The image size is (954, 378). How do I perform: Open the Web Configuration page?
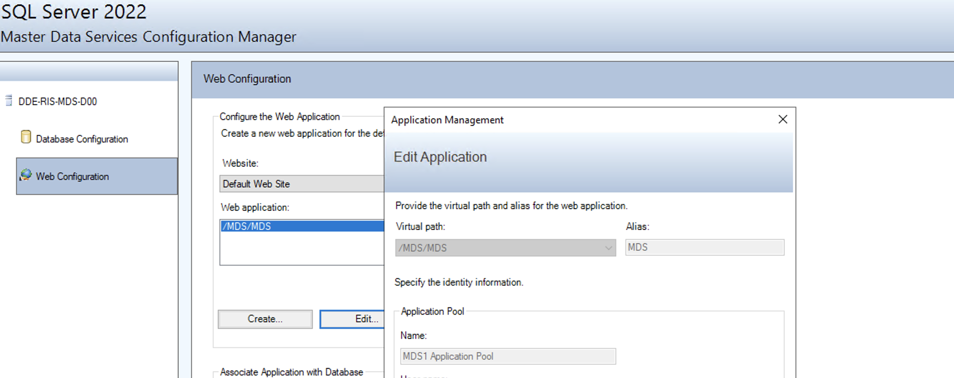click(97, 176)
